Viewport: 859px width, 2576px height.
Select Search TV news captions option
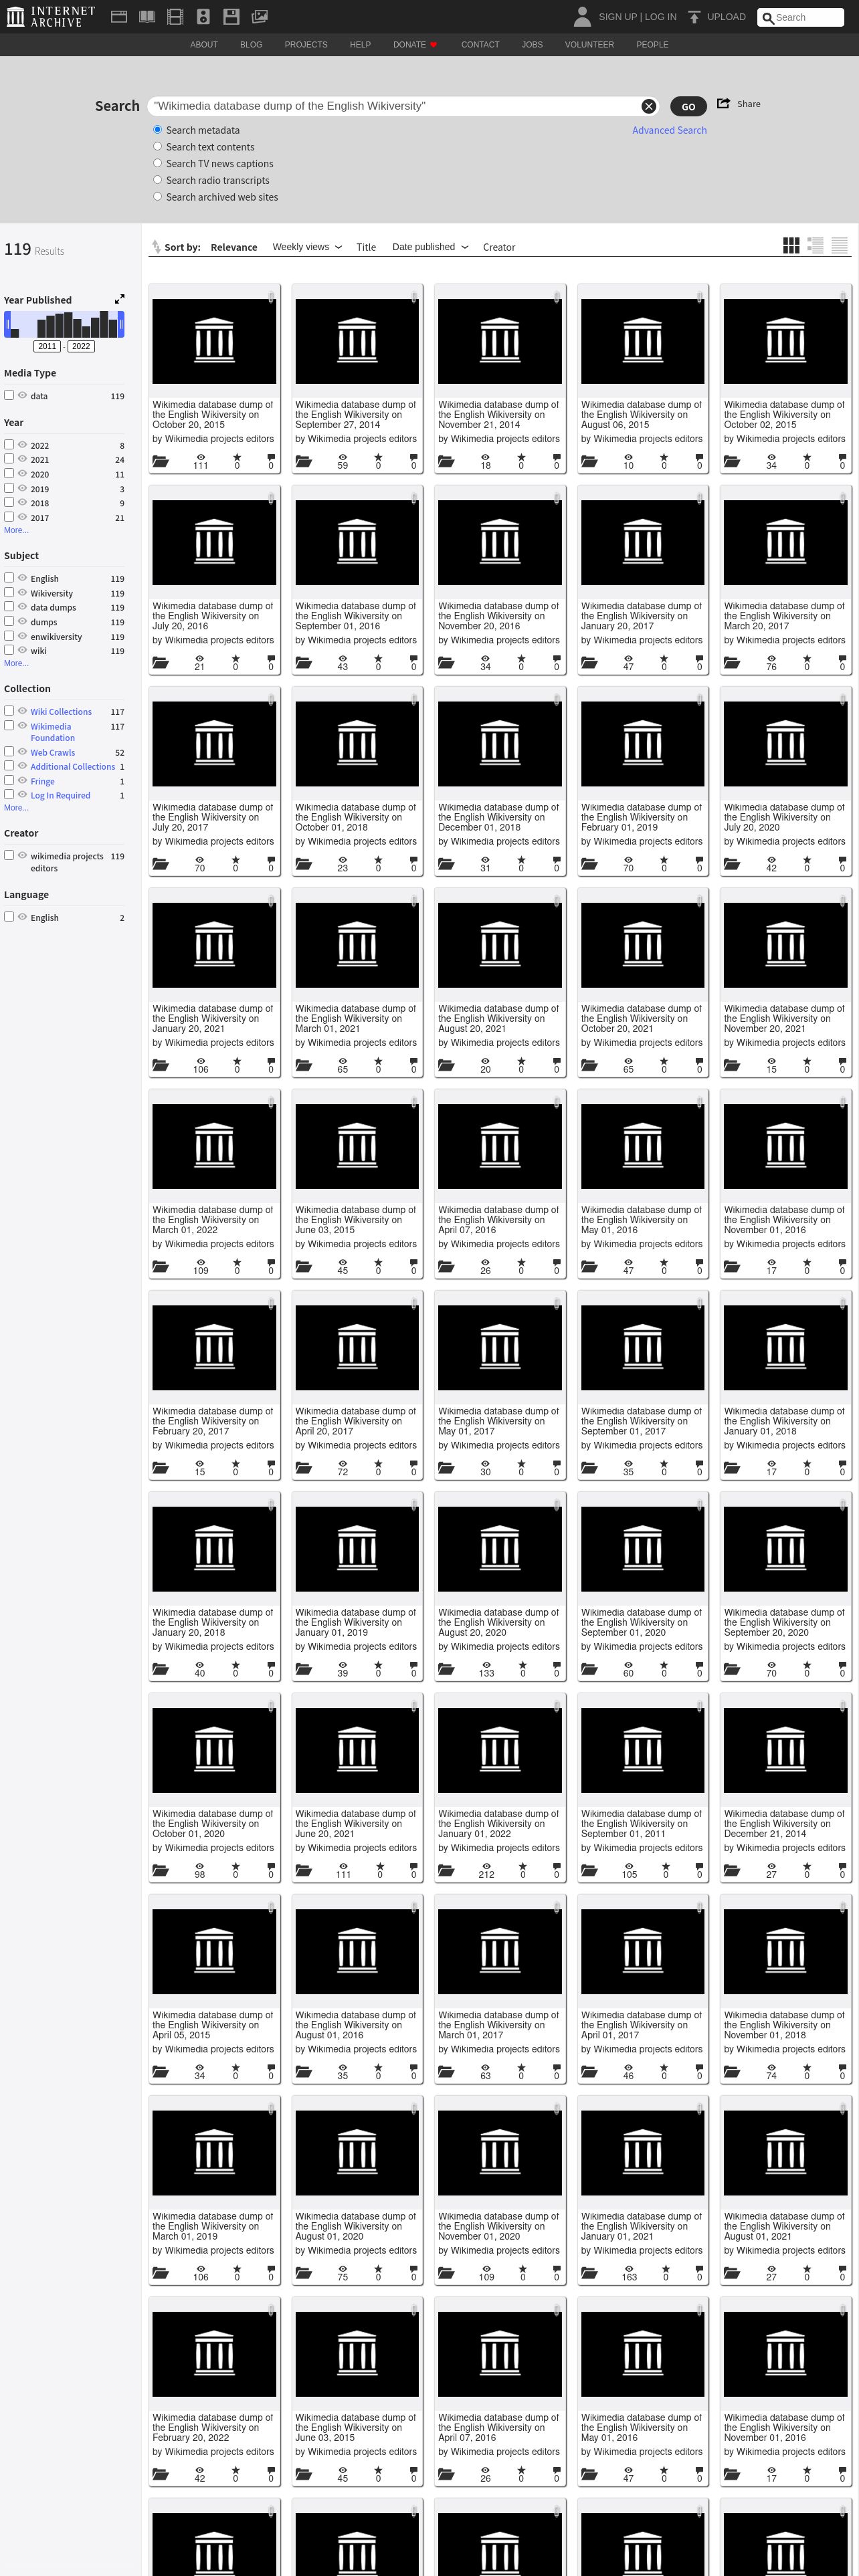coord(157,163)
